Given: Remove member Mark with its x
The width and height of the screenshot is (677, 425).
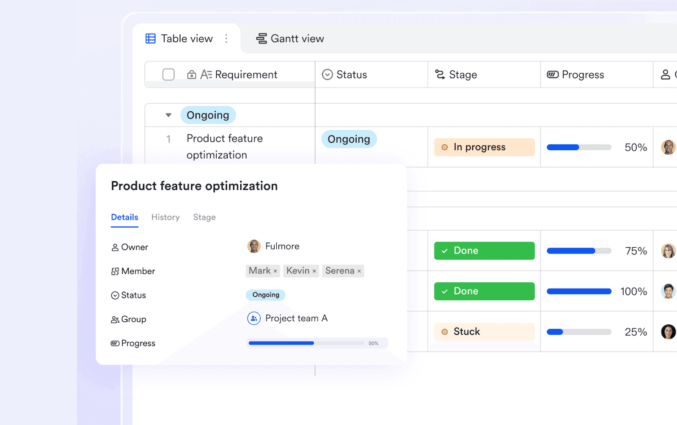Looking at the screenshot, I should [x=275, y=271].
